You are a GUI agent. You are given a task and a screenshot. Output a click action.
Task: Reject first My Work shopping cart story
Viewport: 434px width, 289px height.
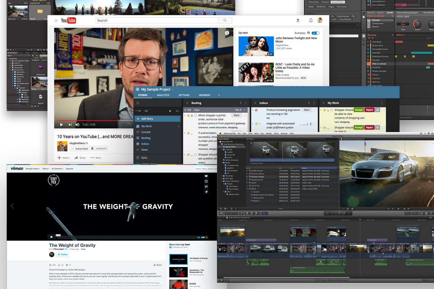coord(369,110)
